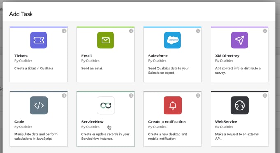Select the purple Tickets task icon

(x=39, y=40)
